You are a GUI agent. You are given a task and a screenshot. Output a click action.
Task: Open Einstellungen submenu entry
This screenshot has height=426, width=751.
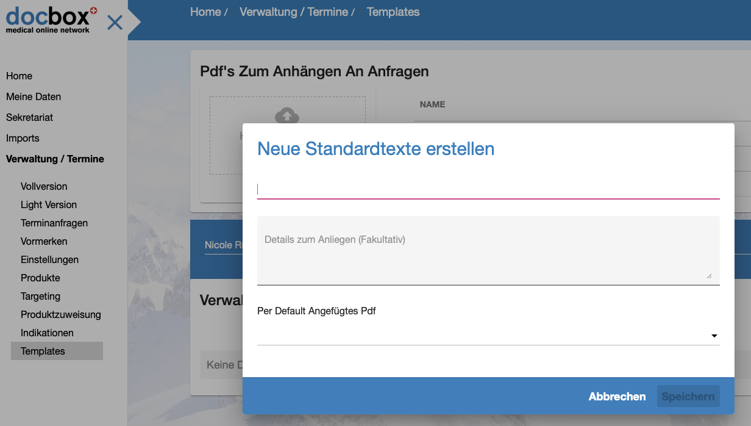pos(49,259)
